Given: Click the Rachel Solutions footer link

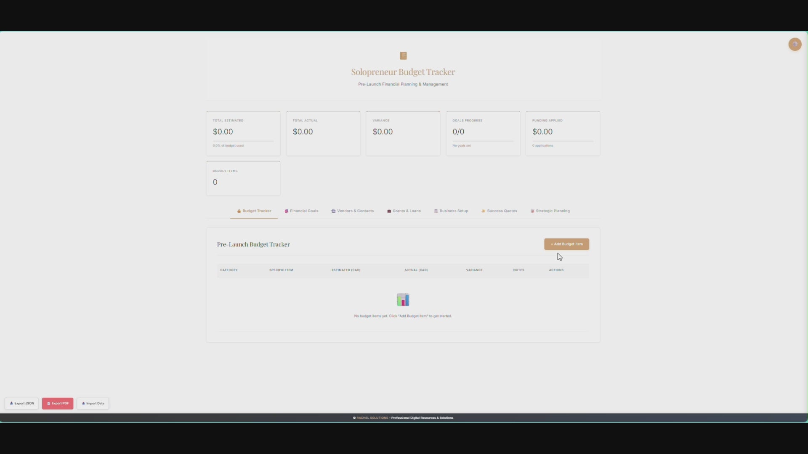Looking at the screenshot, I should [372, 418].
